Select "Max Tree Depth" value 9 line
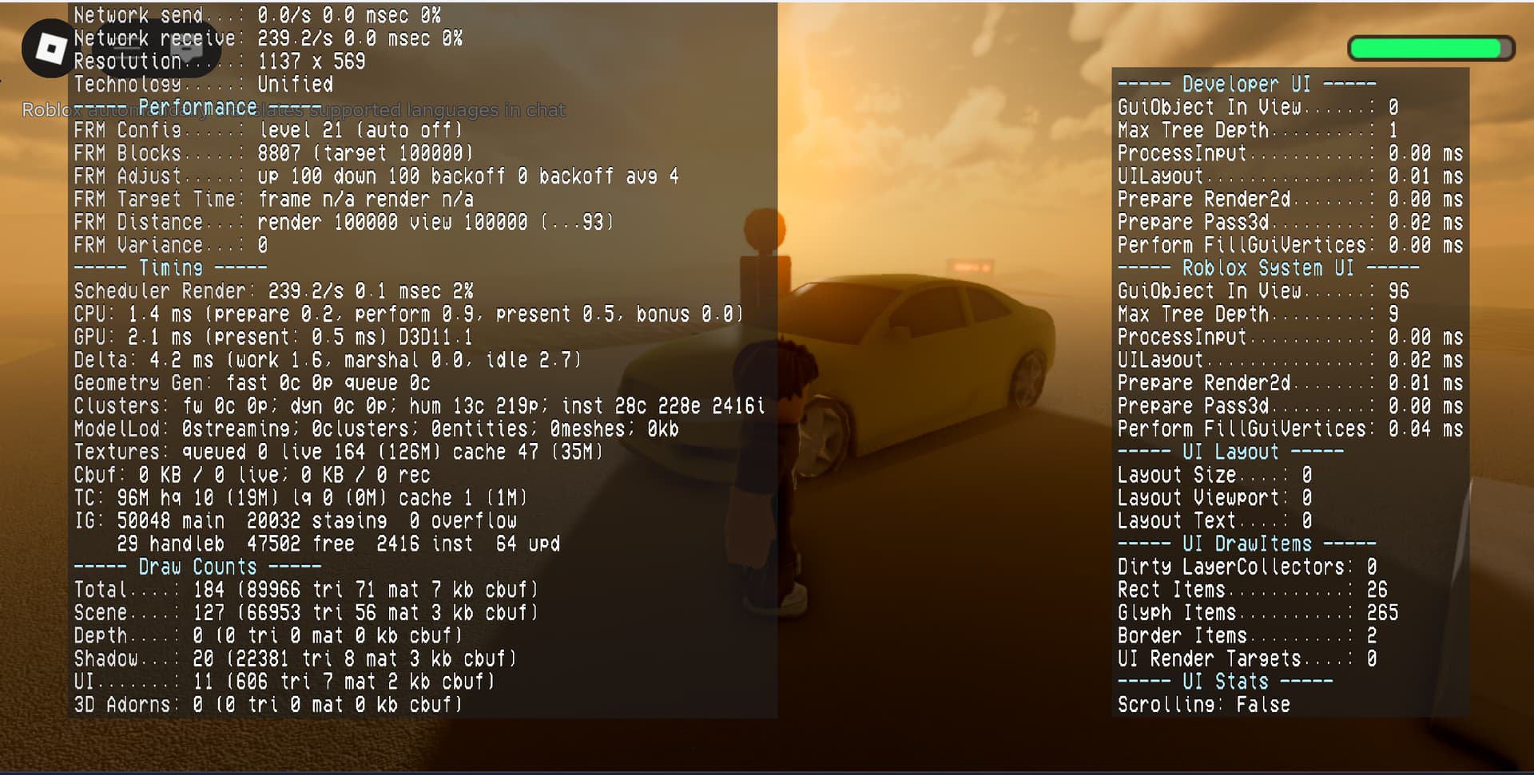Screen dimensions: 1534x775 tap(1258, 314)
